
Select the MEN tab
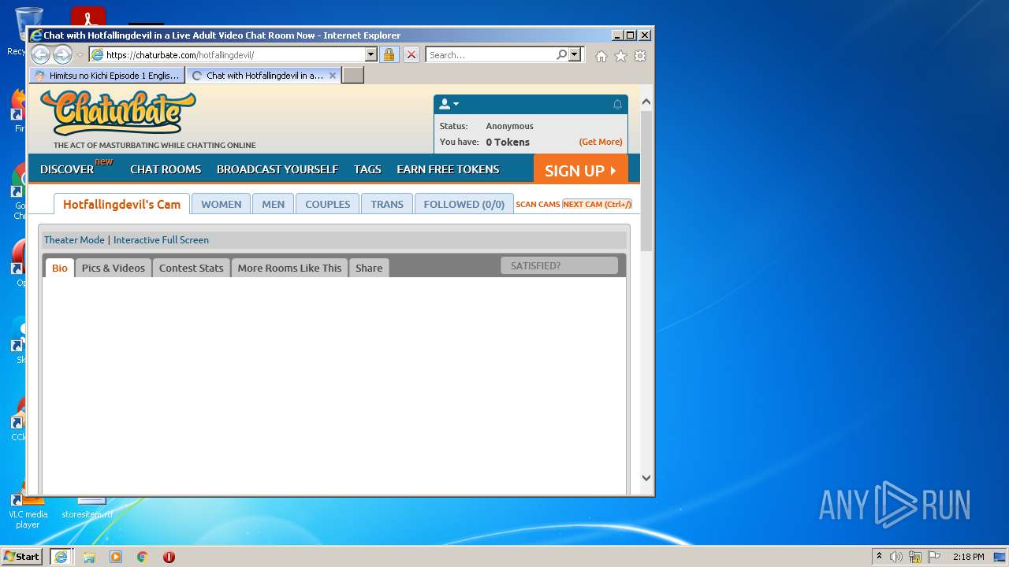pos(273,204)
